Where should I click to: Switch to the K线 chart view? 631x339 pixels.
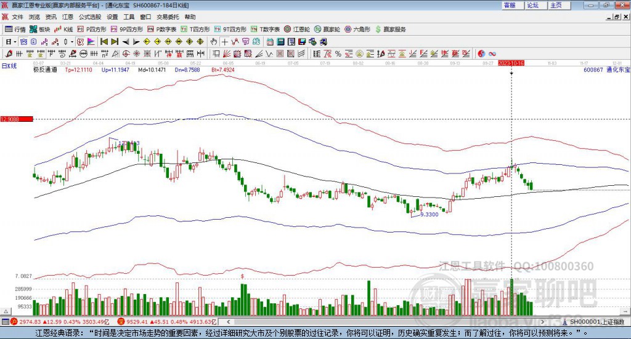pos(64,29)
